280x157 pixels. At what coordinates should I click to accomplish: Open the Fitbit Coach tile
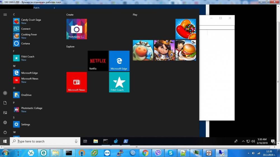click(119, 82)
